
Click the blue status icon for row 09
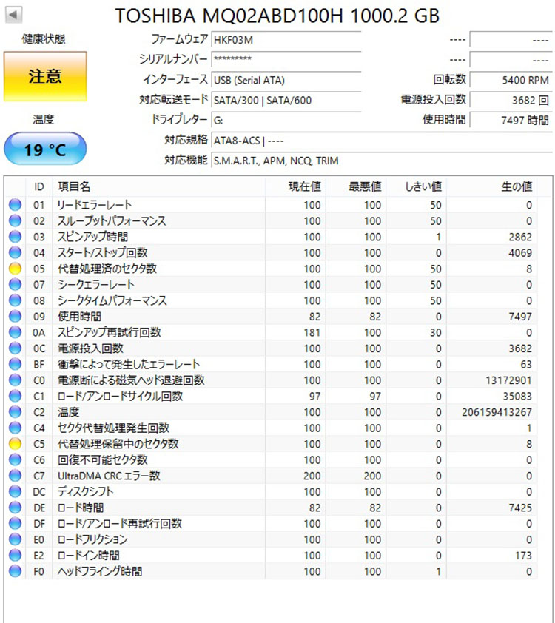click(15, 317)
